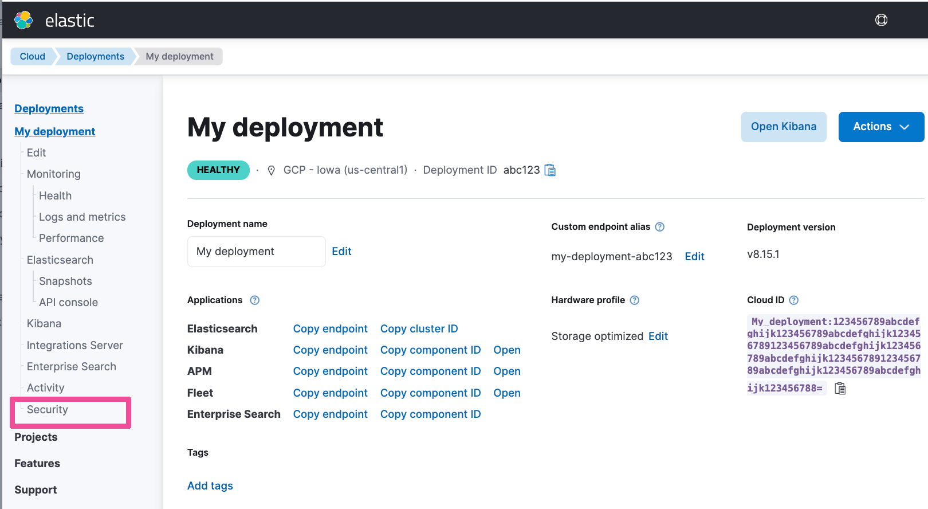This screenshot has height=509, width=928.
Task: Click the Elastic logo icon
Action: (23, 20)
